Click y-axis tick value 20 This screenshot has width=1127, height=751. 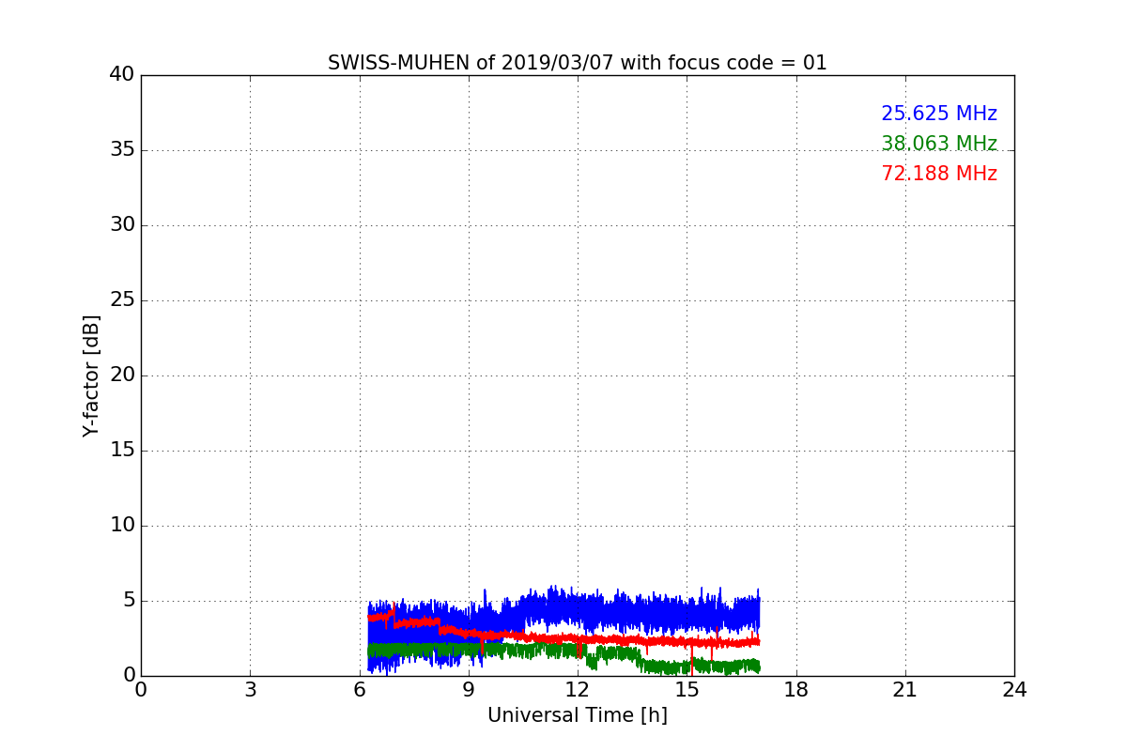pyautogui.click(x=122, y=375)
